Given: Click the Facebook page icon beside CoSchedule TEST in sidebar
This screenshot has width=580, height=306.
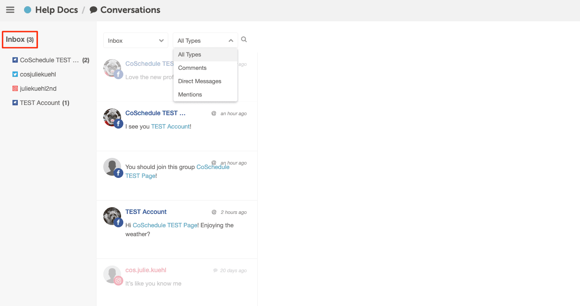Looking at the screenshot, I should point(15,60).
